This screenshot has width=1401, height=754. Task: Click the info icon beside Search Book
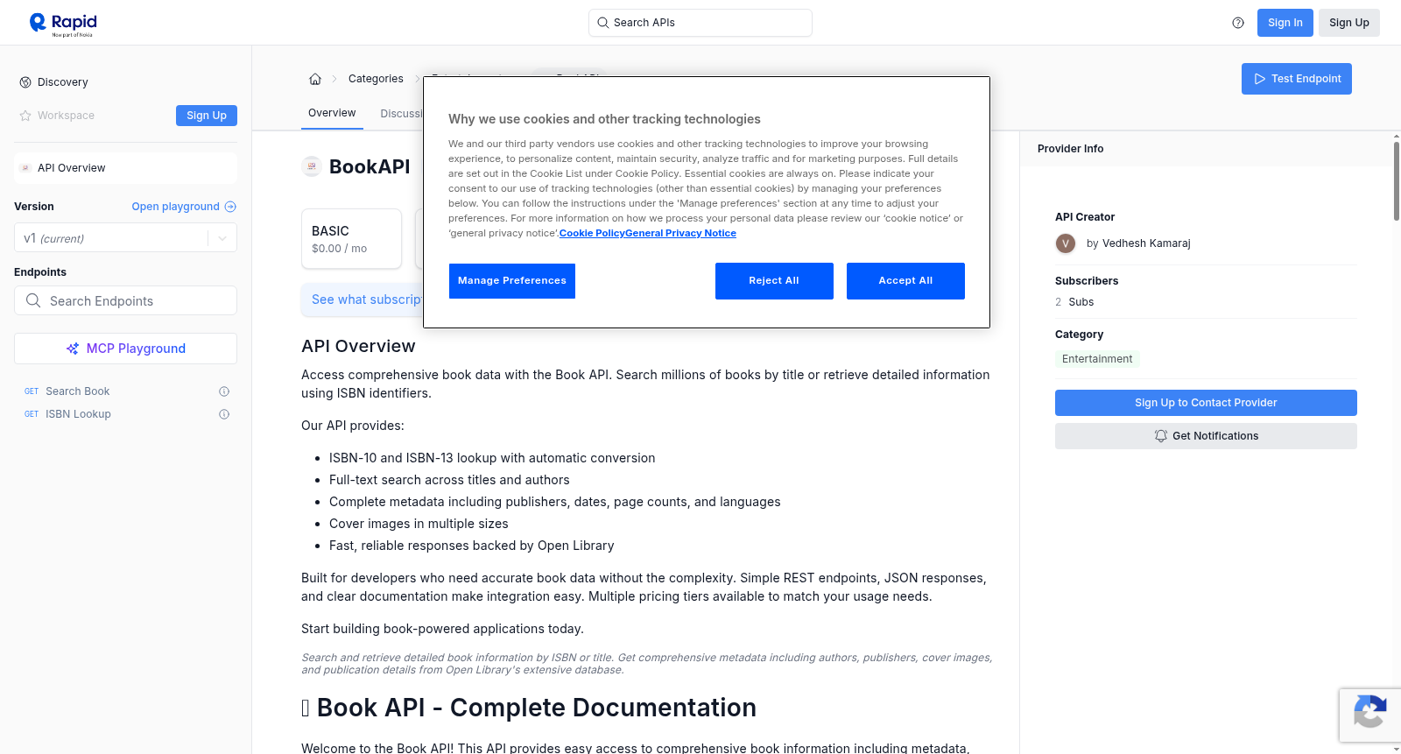coord(224,391)
